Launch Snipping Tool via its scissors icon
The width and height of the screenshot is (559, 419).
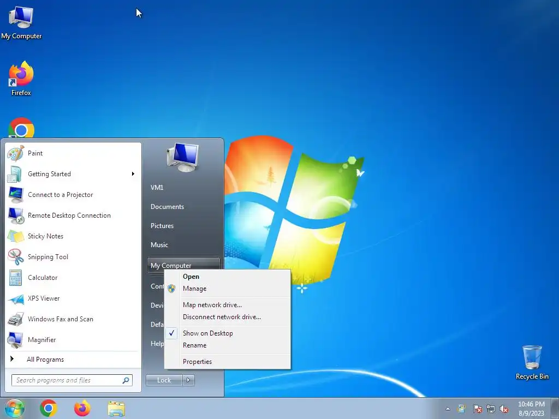pos(15,257)
